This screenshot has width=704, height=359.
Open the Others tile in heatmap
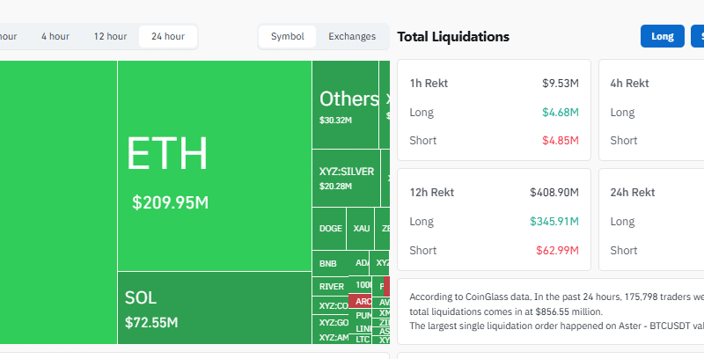pos(345,106)
